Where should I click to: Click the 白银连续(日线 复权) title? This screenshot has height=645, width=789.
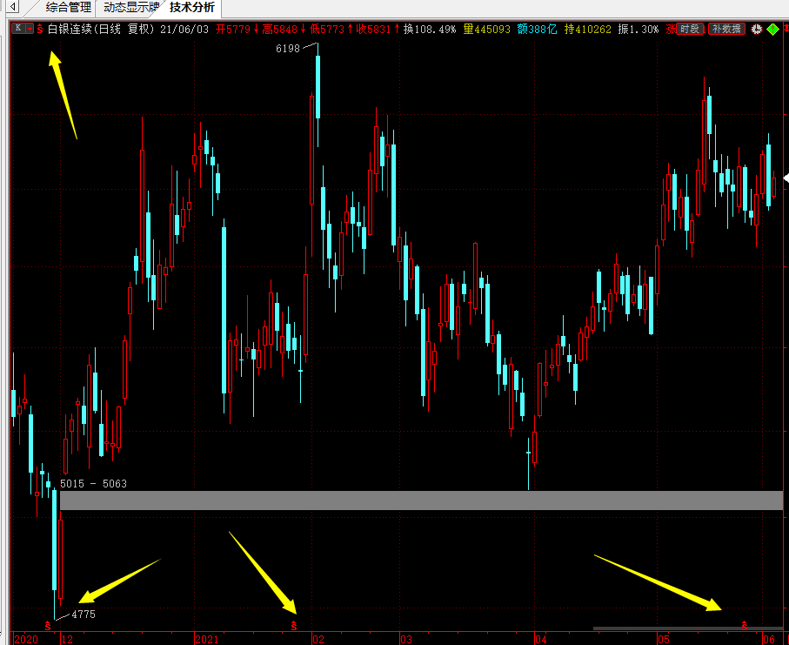(x=101, y=30)
